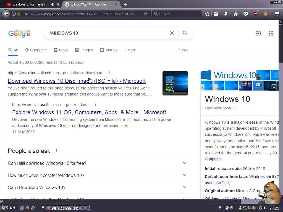The image size is (283, 212).
Task: Open the downloads arrow icon
Action: (x=226, y=14)
